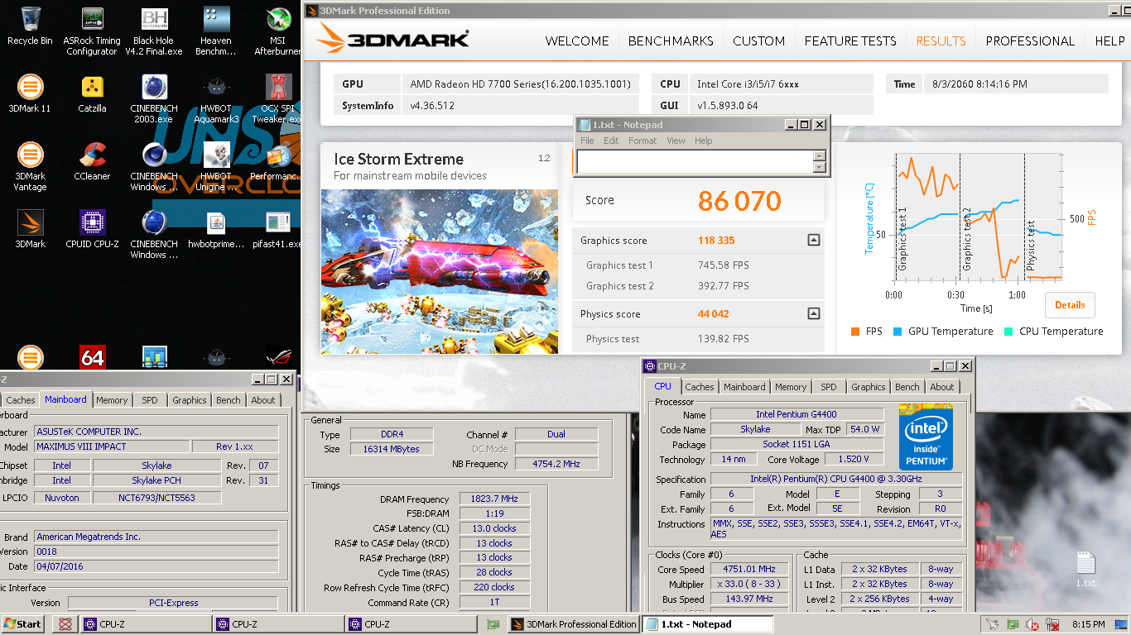Open the CUSTOM tab in 3DMark
This screenshot has height=635, width=1131.
pyautogui.click(x=758, y=41)
